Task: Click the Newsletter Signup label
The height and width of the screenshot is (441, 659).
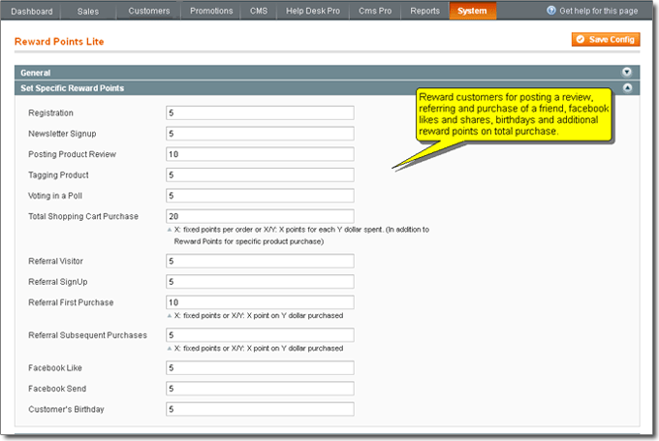Action: [62, 134]
